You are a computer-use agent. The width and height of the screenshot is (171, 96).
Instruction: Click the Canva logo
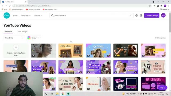click(7, 15)
